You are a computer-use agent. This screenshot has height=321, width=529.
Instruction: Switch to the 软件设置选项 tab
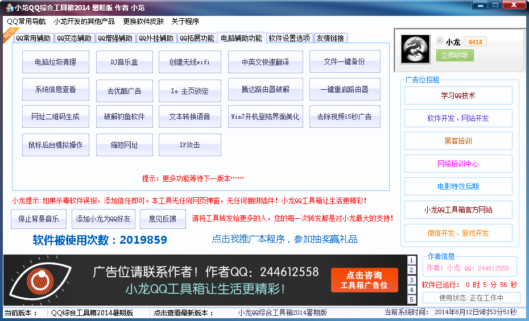[x=290, y=38]
